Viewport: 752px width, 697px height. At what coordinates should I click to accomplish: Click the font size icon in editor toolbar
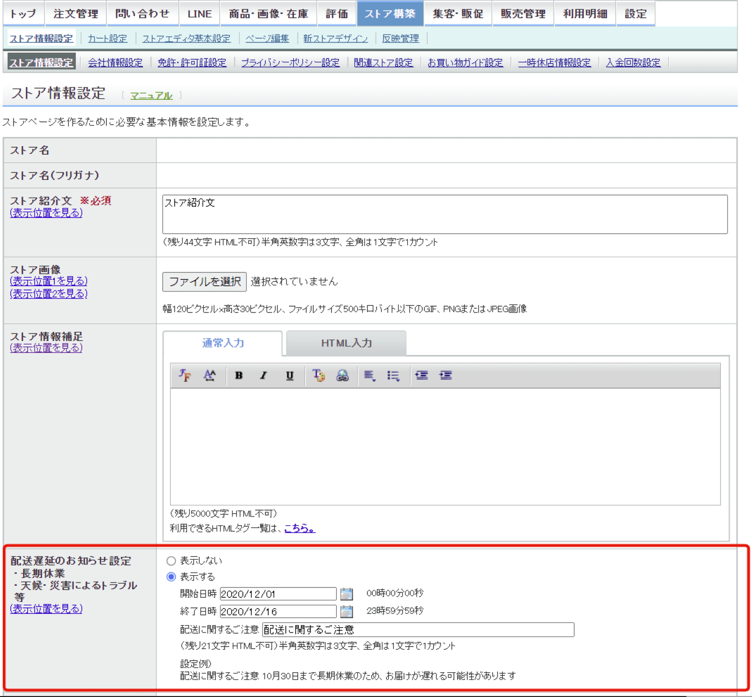pos(209,375)
